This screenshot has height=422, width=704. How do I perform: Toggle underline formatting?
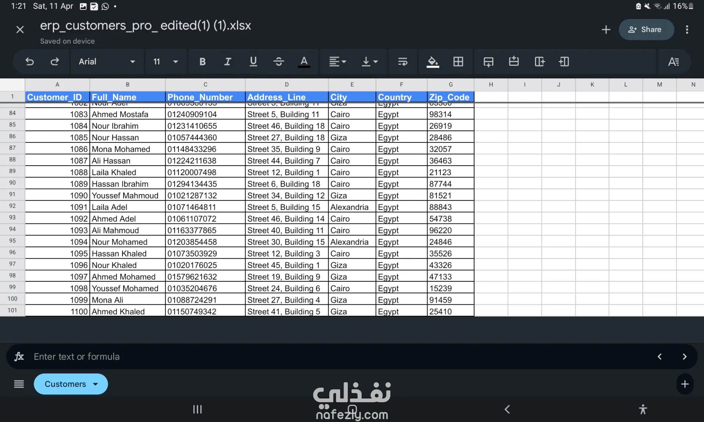pyautogui.click(x=253, y=62)
